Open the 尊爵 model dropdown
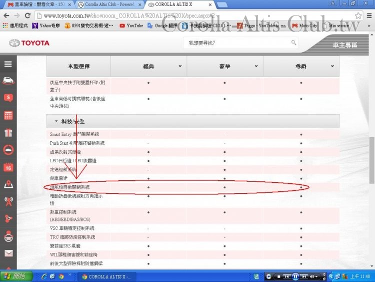This screenshot has width=375, height=282. tap(332, 66)
